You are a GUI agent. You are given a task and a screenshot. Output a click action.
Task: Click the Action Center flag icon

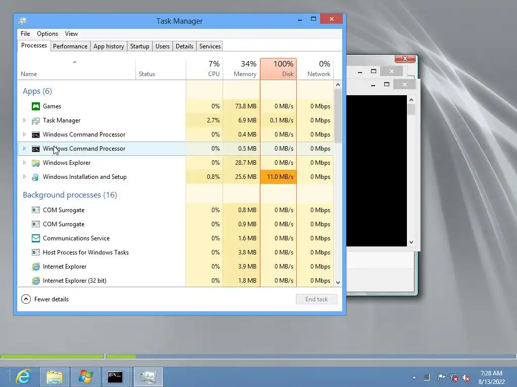point(441,377)
